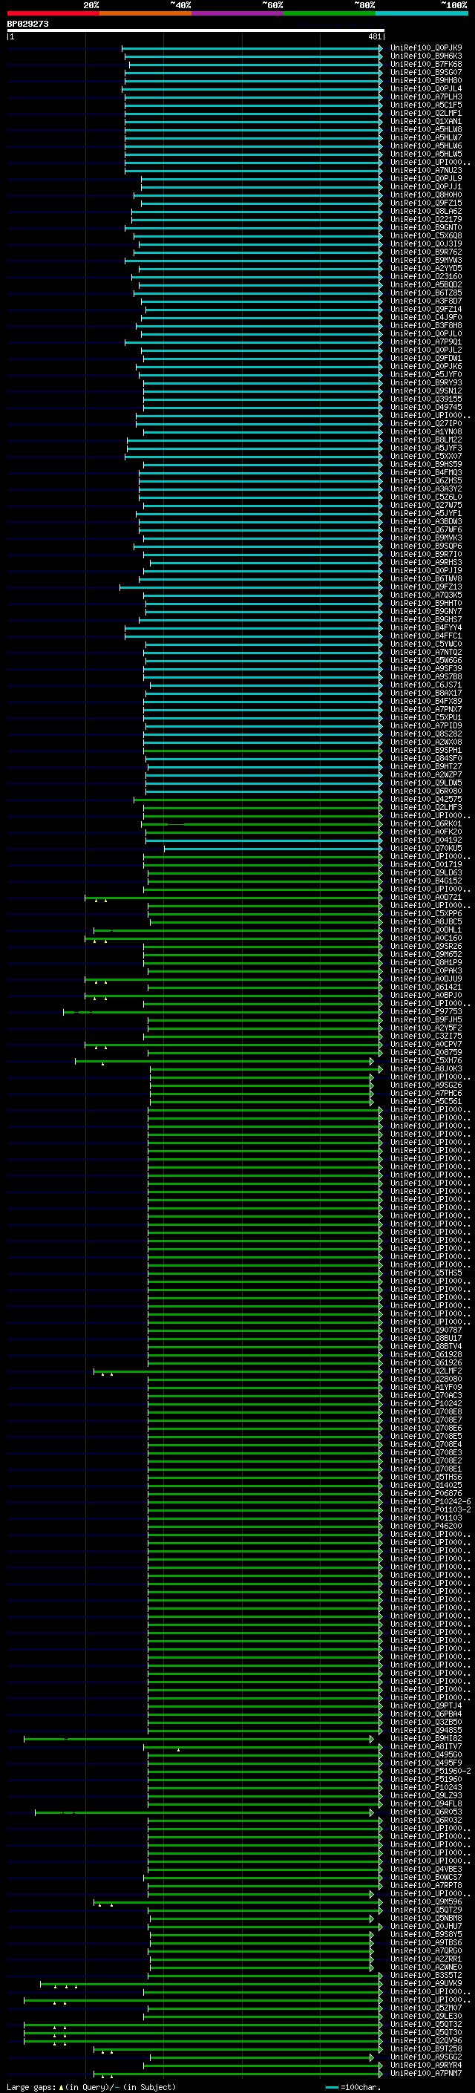This screenshot has height=2093, width=475.
Task: Open hit UniRef100_Q42575
Action: click(426, 800)
